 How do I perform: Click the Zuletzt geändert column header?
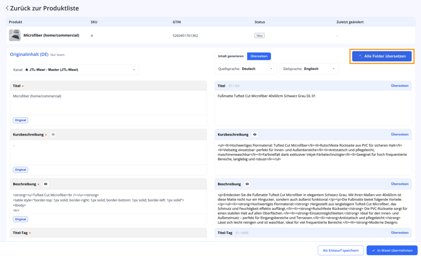pos(350,22)
